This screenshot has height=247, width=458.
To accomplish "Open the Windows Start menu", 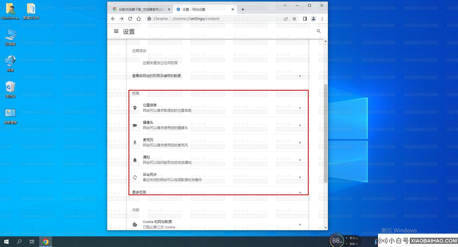I will tap(6, 242).
